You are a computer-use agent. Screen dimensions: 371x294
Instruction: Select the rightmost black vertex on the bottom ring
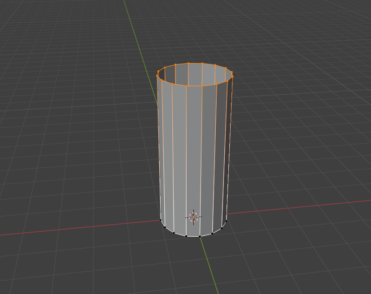pyautogui.click(x=227, y=221)
